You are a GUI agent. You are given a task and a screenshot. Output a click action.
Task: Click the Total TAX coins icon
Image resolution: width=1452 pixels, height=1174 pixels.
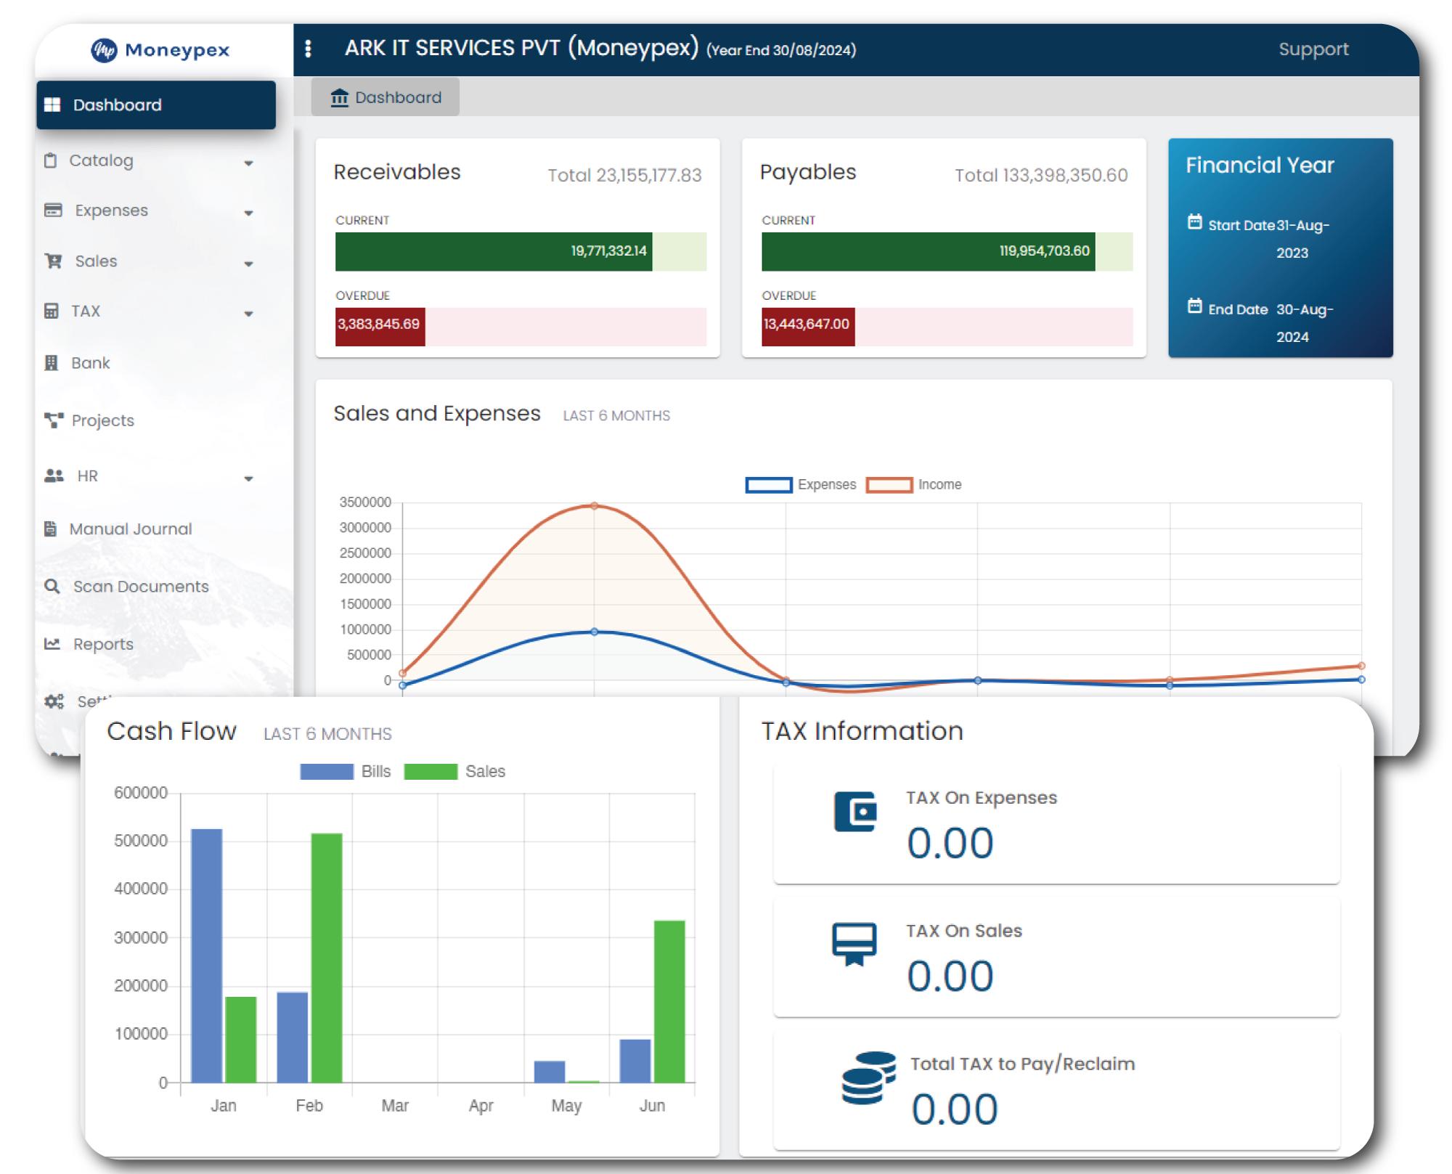click(x=868, y=1078)
